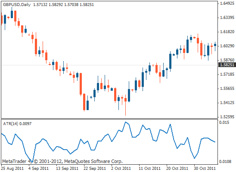Click price scale value 1.63395
The height and width of the screenshot is (172, 236).
click(227, 18)
